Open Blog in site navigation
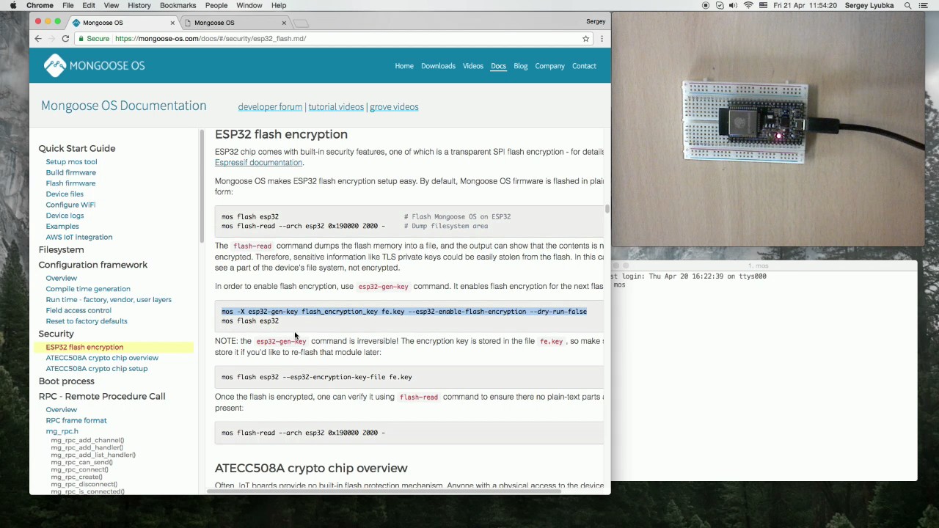The image size is (939, 528). pos(521,66)
